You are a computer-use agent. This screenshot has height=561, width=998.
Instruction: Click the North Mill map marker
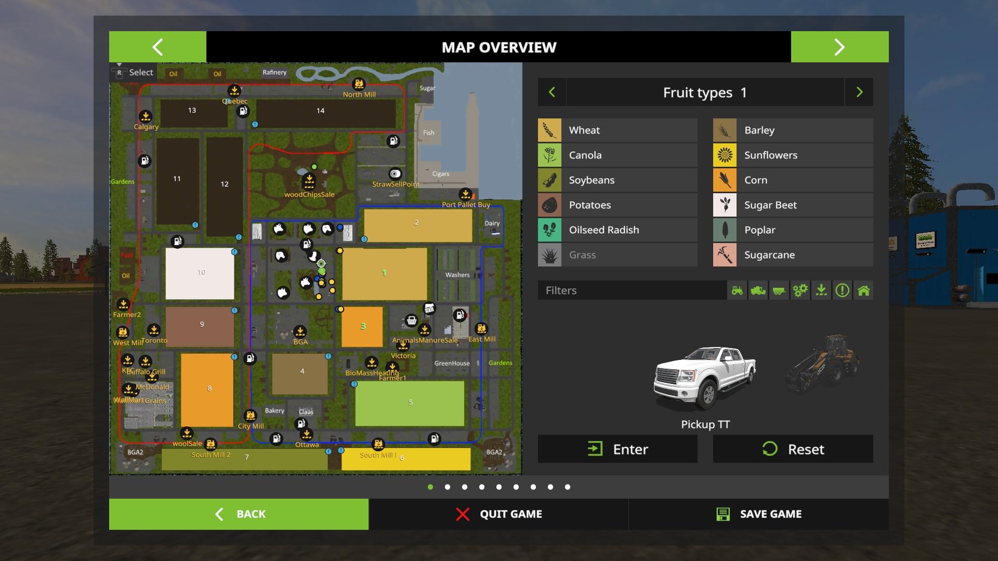click(x=359, y=84)
